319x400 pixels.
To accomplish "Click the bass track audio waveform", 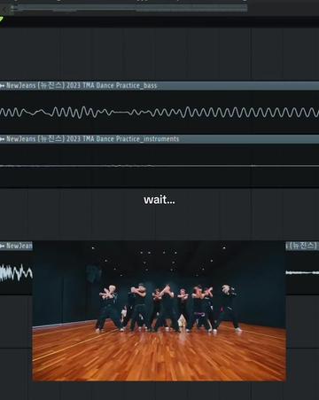I will tap(159, 113).
